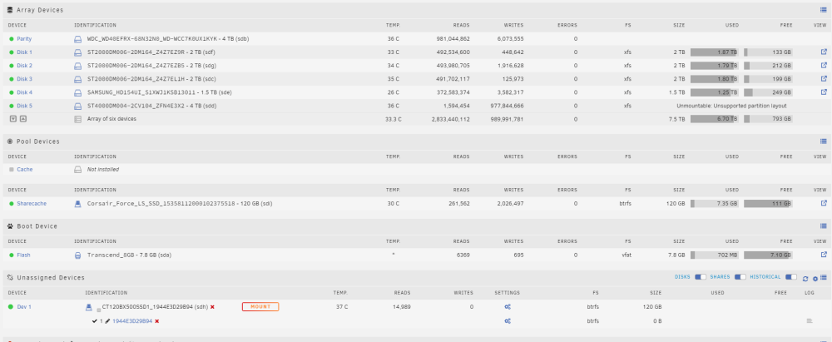Browse Sharecache via its View icon
Viewport: 832px width, 342px height.
(824, 203)
